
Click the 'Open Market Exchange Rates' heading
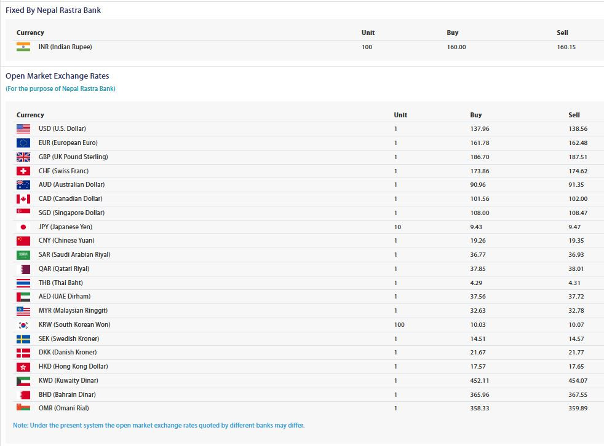57,76
